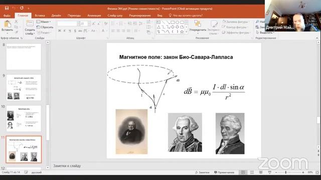Select the rectangle shape in shapes gallery

(x=173, y=22)
